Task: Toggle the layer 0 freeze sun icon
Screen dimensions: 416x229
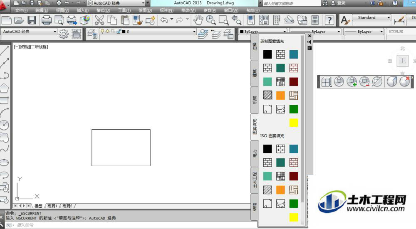Action: (x=107, y=31)
